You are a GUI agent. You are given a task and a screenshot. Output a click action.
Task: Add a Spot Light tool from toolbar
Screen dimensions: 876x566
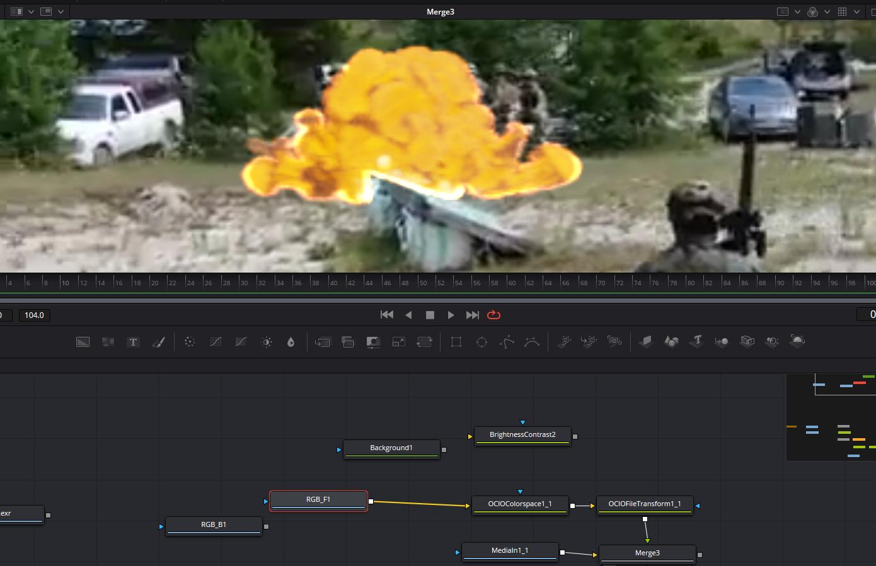tap(772, 342)
